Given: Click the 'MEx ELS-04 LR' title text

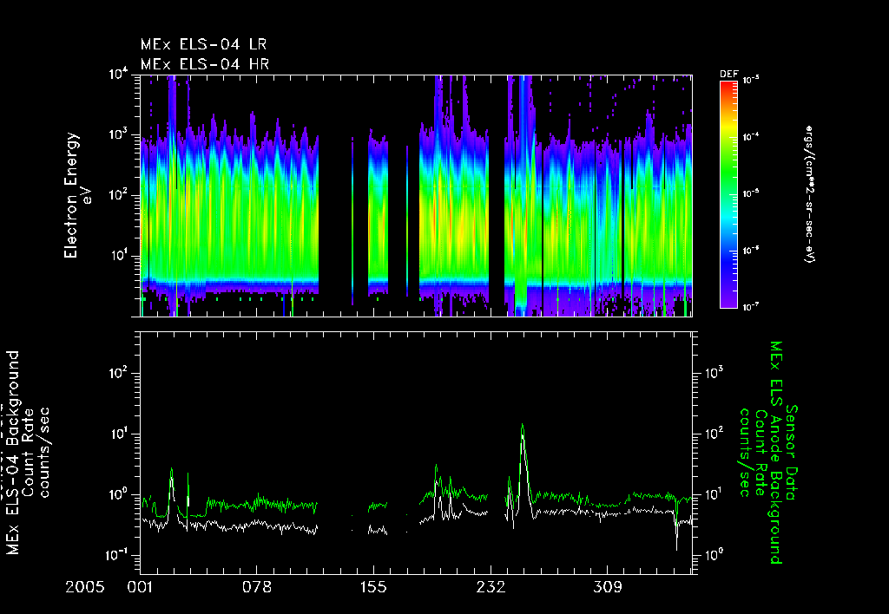Looking at the screenshot, I should (203, 44).
